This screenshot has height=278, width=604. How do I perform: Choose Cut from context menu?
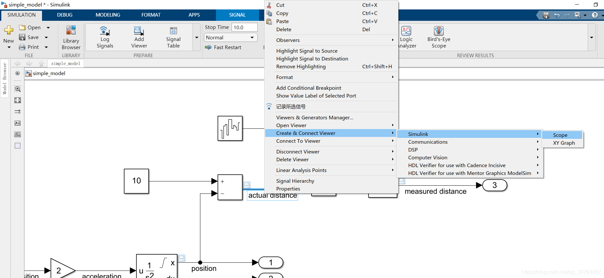[x=332, y=5]
